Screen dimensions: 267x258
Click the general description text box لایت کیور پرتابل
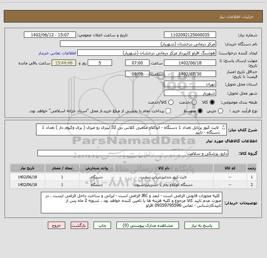click(x=131, y=130)
